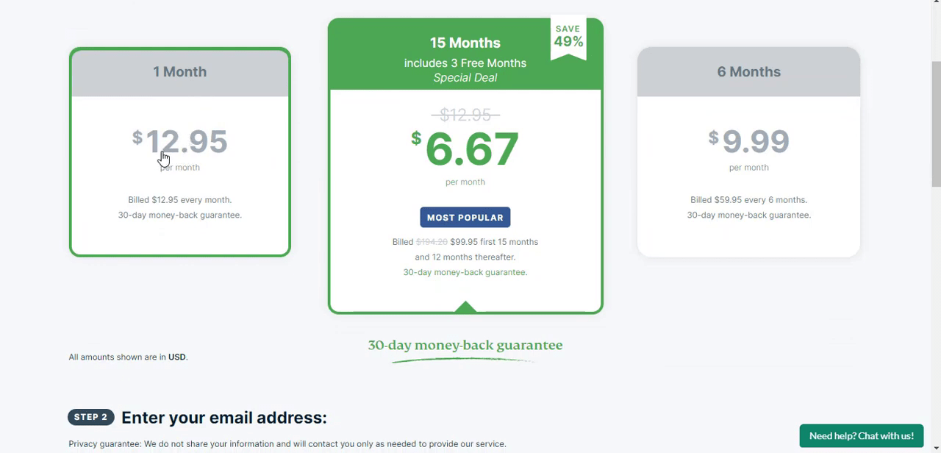The width and height of the screenshot is (941, 453).
Task: Choose the 15 Months special deal plan
Action: pos(465,166)
